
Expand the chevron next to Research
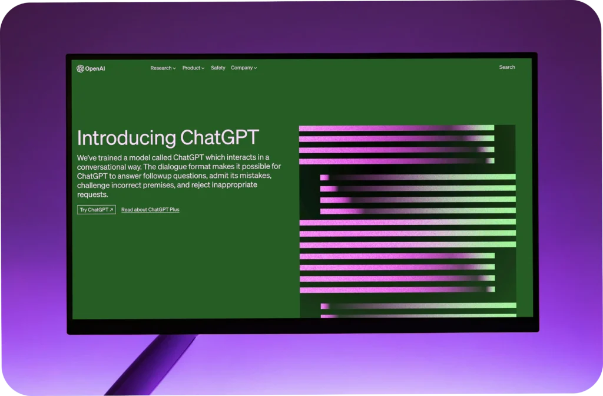(x=174, y=68)
